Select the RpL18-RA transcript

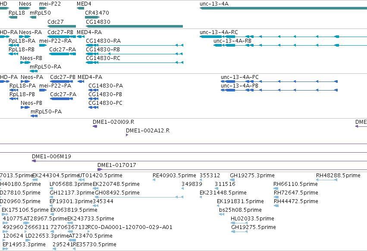(14, 45)
